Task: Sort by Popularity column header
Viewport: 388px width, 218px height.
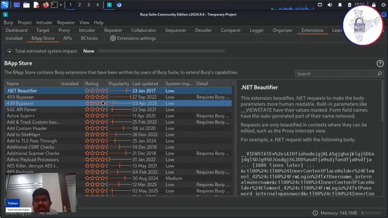Action: pyautogui.click(x=119, y=84)
